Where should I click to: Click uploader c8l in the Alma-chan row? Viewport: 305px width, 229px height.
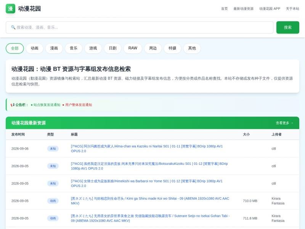(x=274, y=148)
